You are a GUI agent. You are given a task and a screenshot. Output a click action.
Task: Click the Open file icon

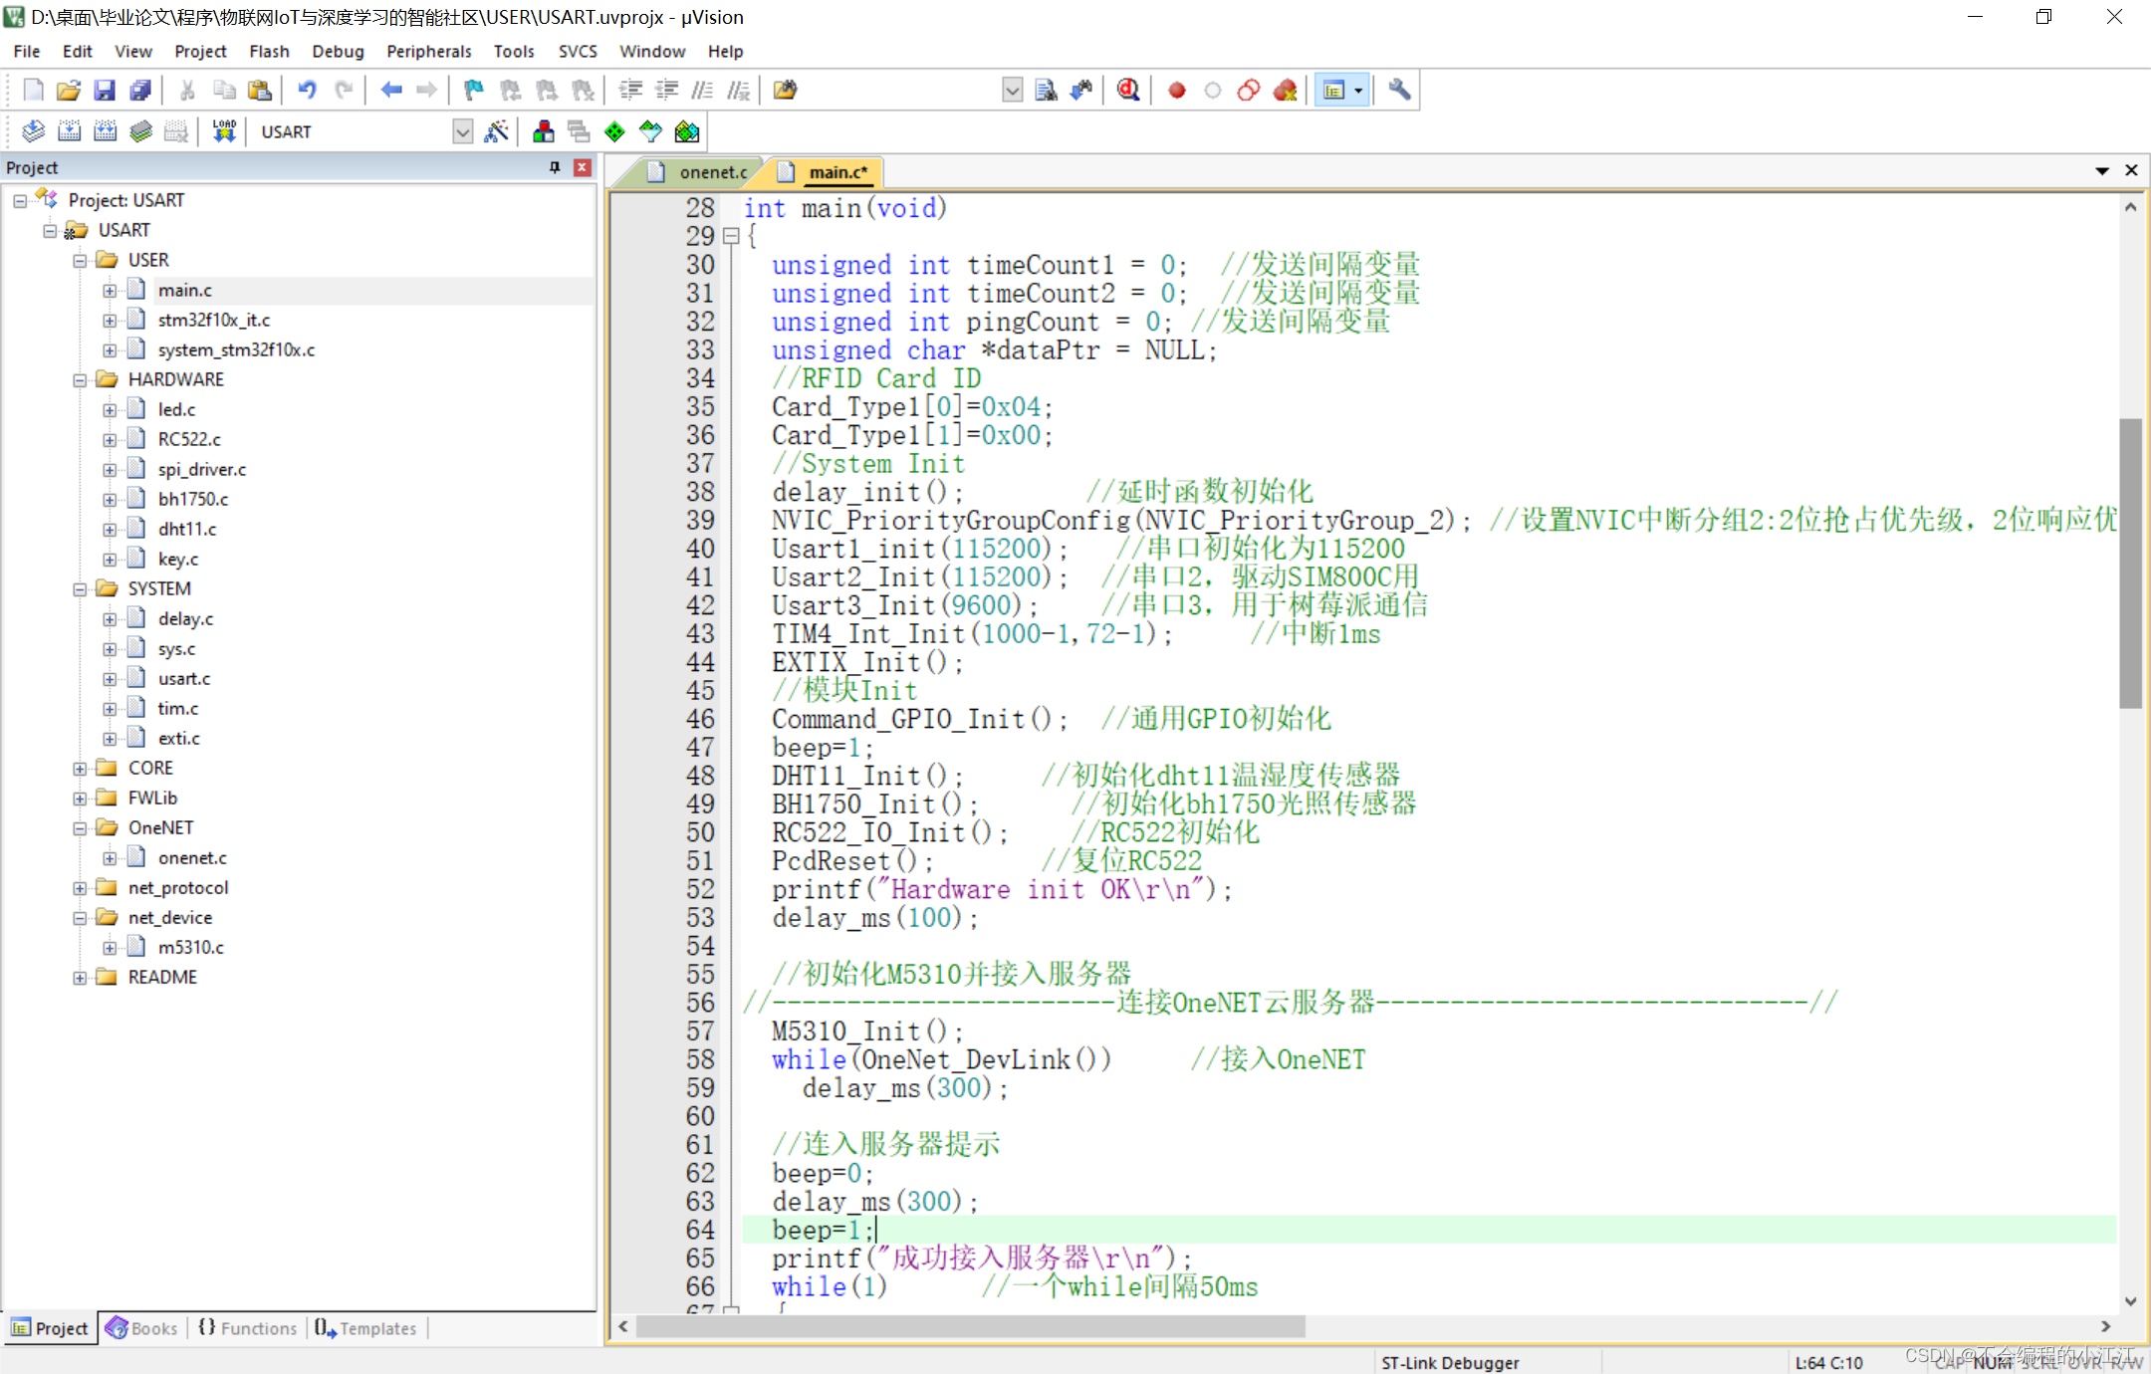pos(57,94)
